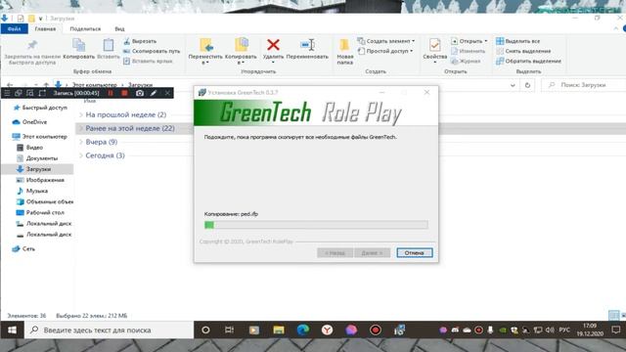The width and height of the screenshot is (626, 352).
Task: Expand the Вчера (9) group
Action: pyautogui.click(x=81, y=142)
